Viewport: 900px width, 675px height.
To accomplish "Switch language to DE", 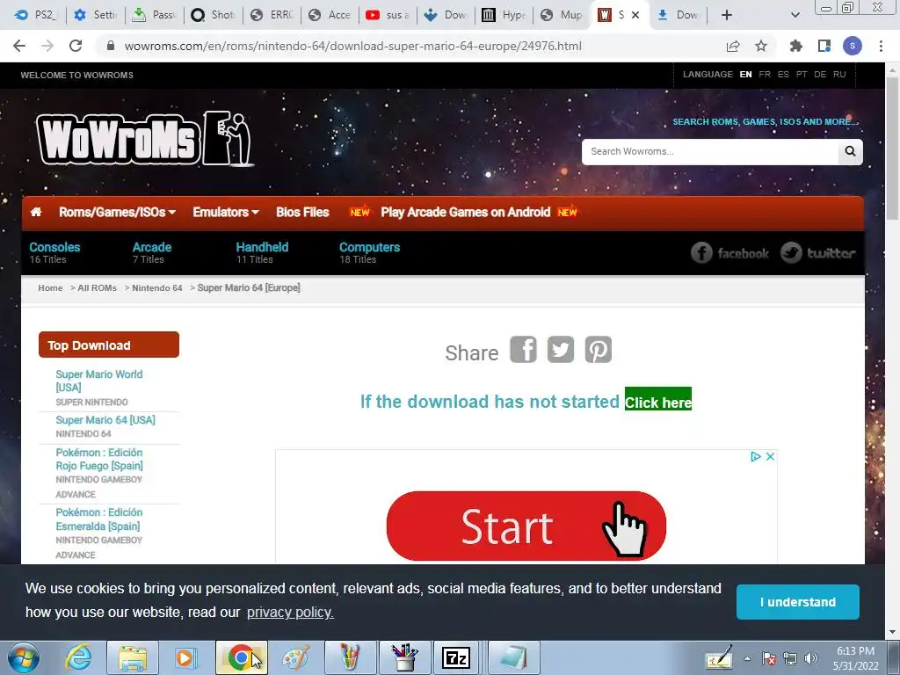I will [x=820, y=75].
